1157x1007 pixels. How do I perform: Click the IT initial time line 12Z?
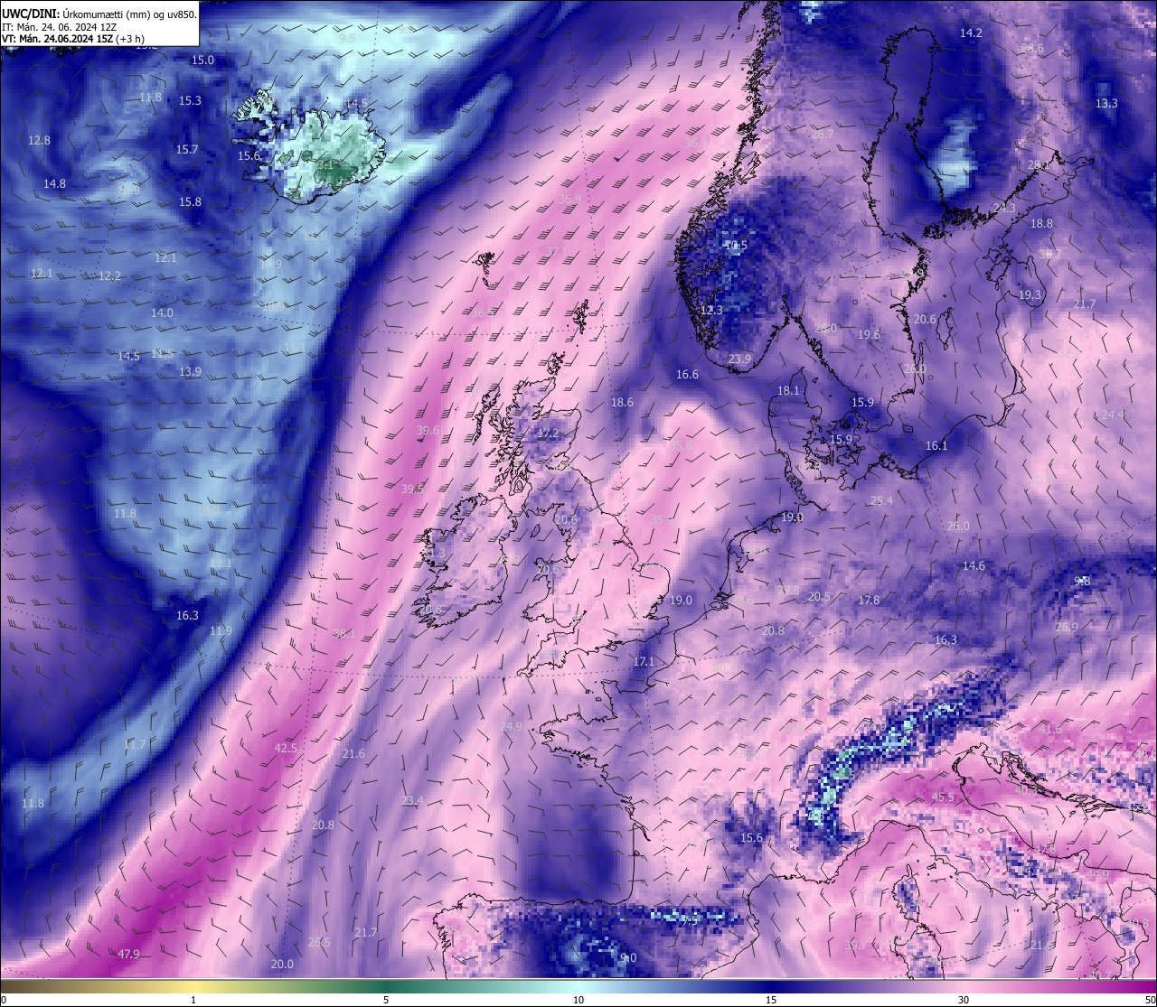click(x=60, y=27)
